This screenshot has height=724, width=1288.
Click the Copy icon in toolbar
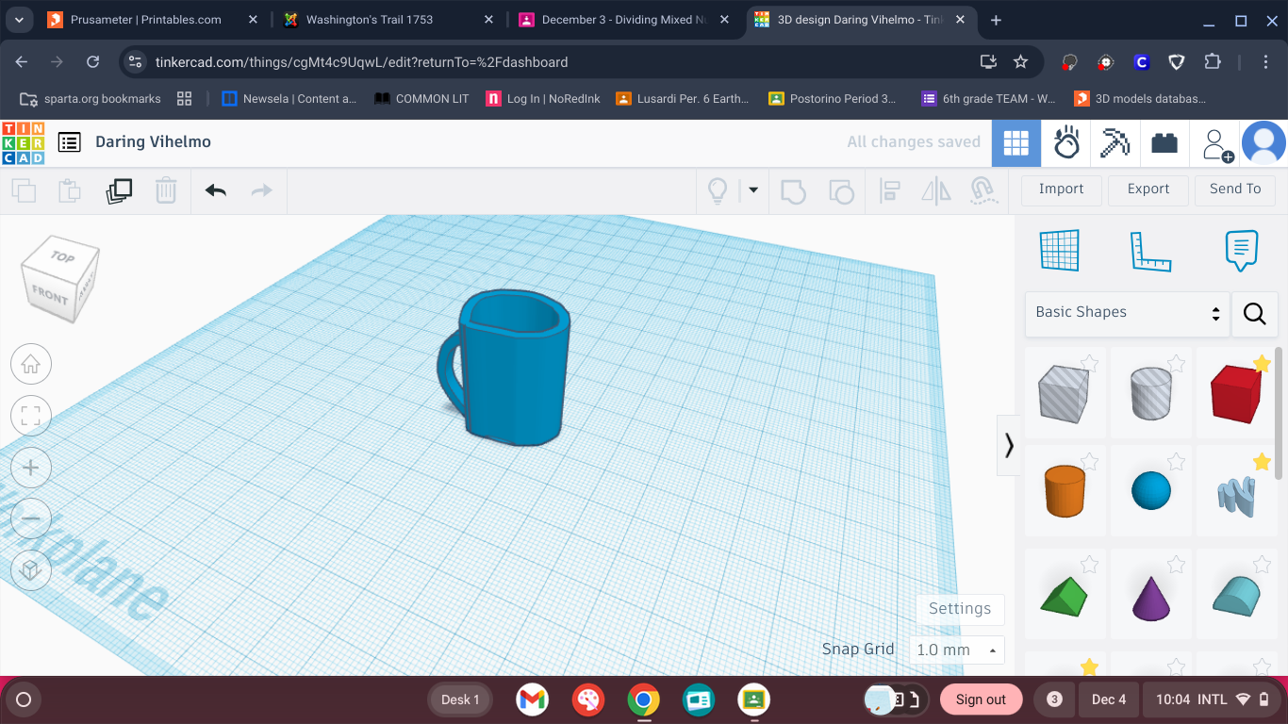pyautogui.click(x=24, y=191)
